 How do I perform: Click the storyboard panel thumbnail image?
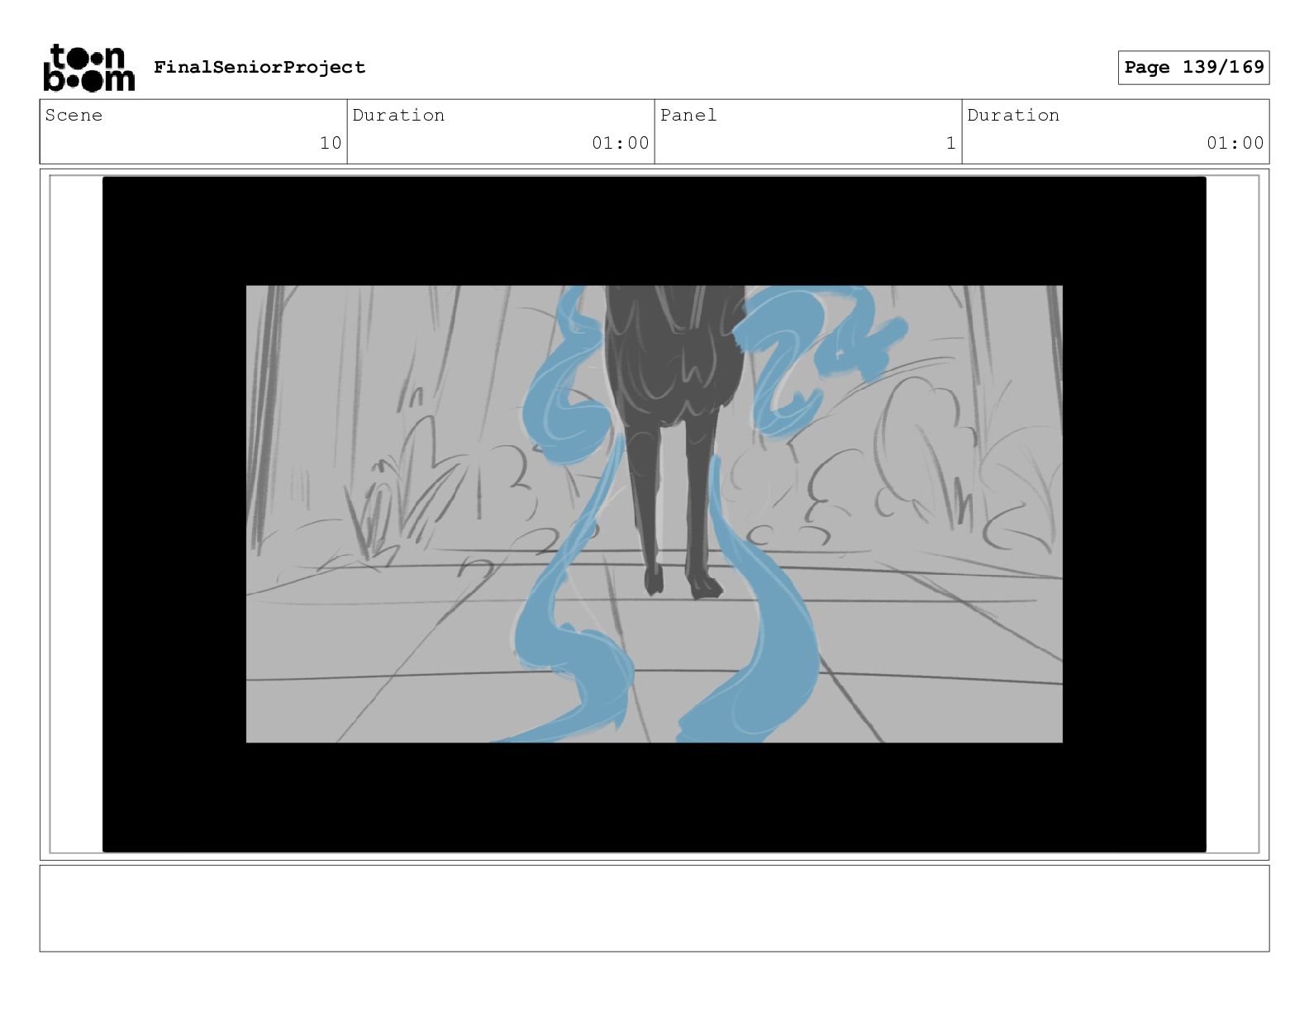(654, 514)
